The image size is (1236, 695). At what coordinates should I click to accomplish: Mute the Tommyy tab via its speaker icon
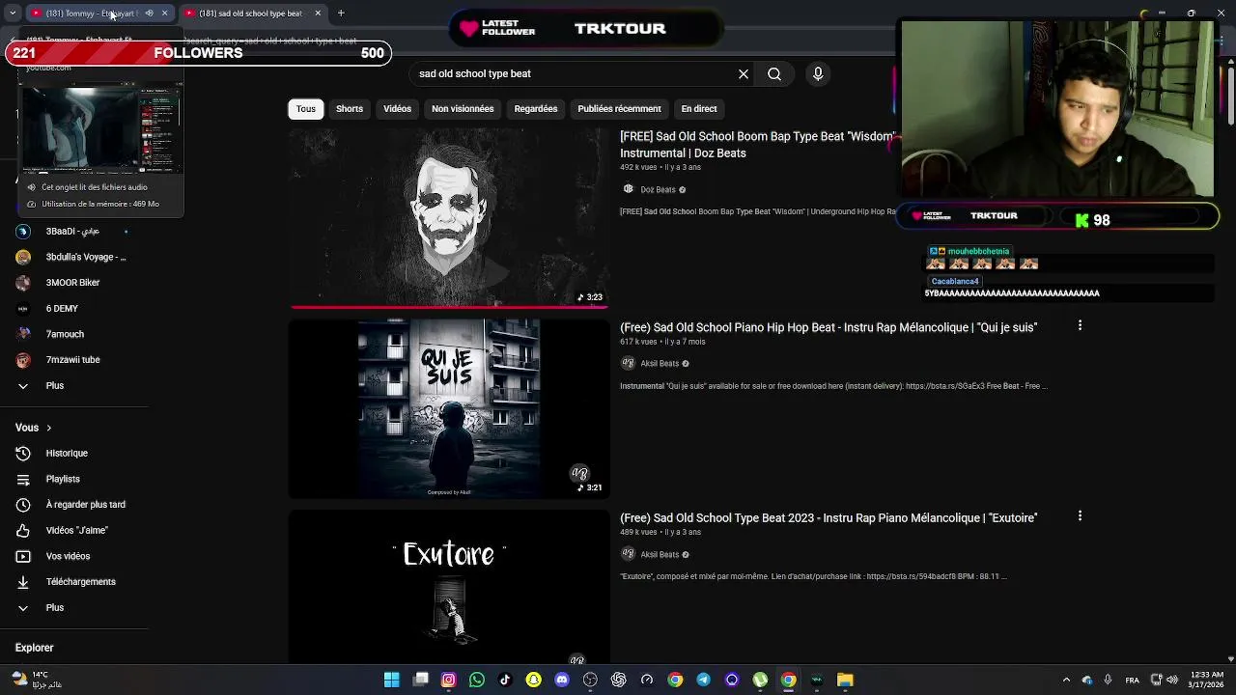149,14
